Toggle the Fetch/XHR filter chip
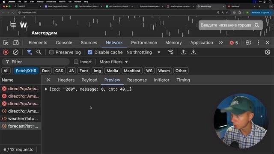274x154 pixels. [26, 71]
